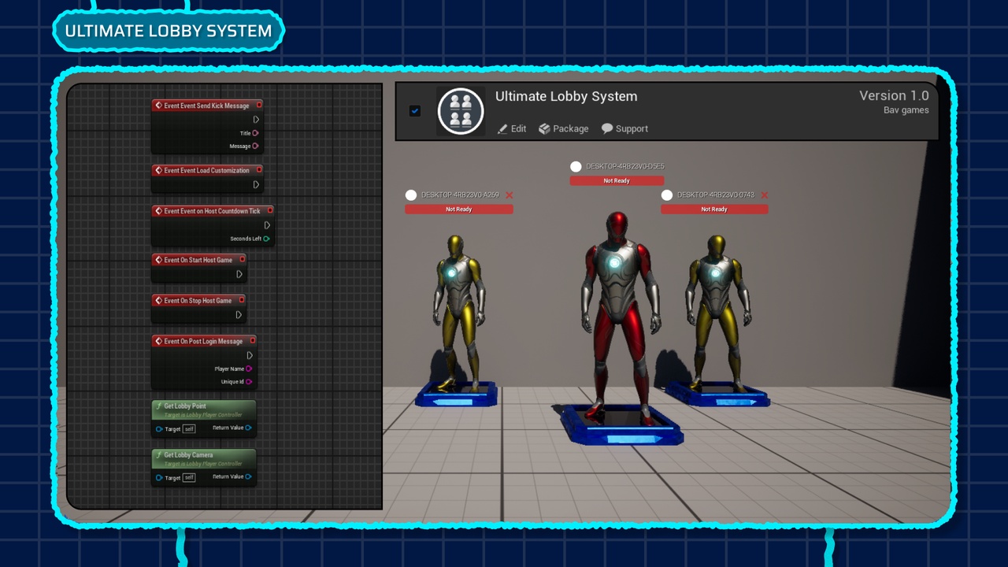Click Not Ready bar under DESKTOP-4RB23V0-A269
Image resolution: width=1008 pixels, height=567 pixels.
[459, 209]
